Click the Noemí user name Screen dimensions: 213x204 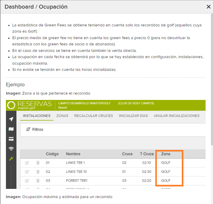(63, 108)
